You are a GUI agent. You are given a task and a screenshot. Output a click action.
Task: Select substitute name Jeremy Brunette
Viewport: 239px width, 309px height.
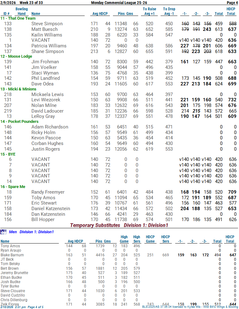pyautogui.click(x=14, y=273)
